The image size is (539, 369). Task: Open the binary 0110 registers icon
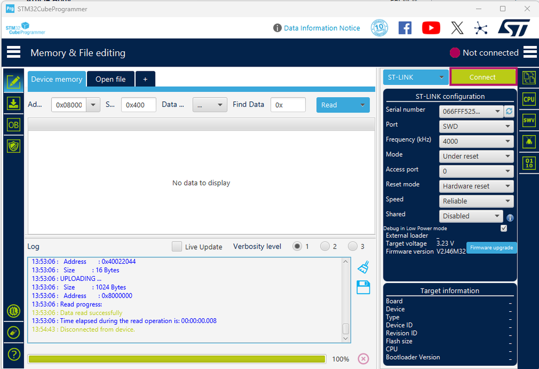(x=529, y=163)
